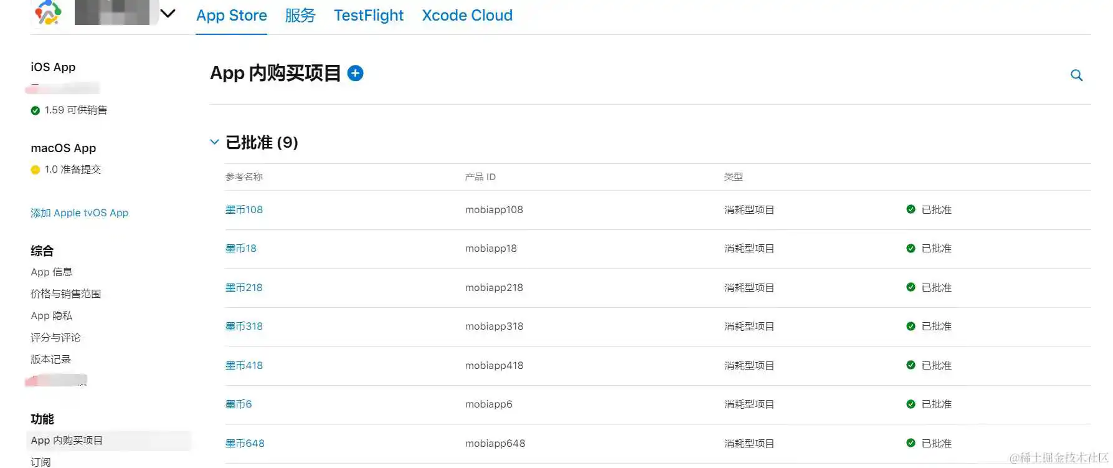Open the 墨币418 purchase item
The width and height of the screenshot is (1113, 468).
244,366
